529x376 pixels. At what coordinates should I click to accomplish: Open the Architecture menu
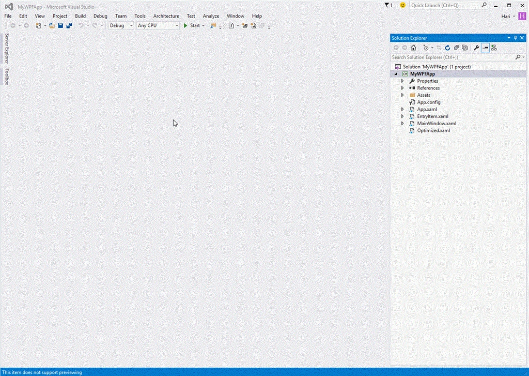(166, 16)
